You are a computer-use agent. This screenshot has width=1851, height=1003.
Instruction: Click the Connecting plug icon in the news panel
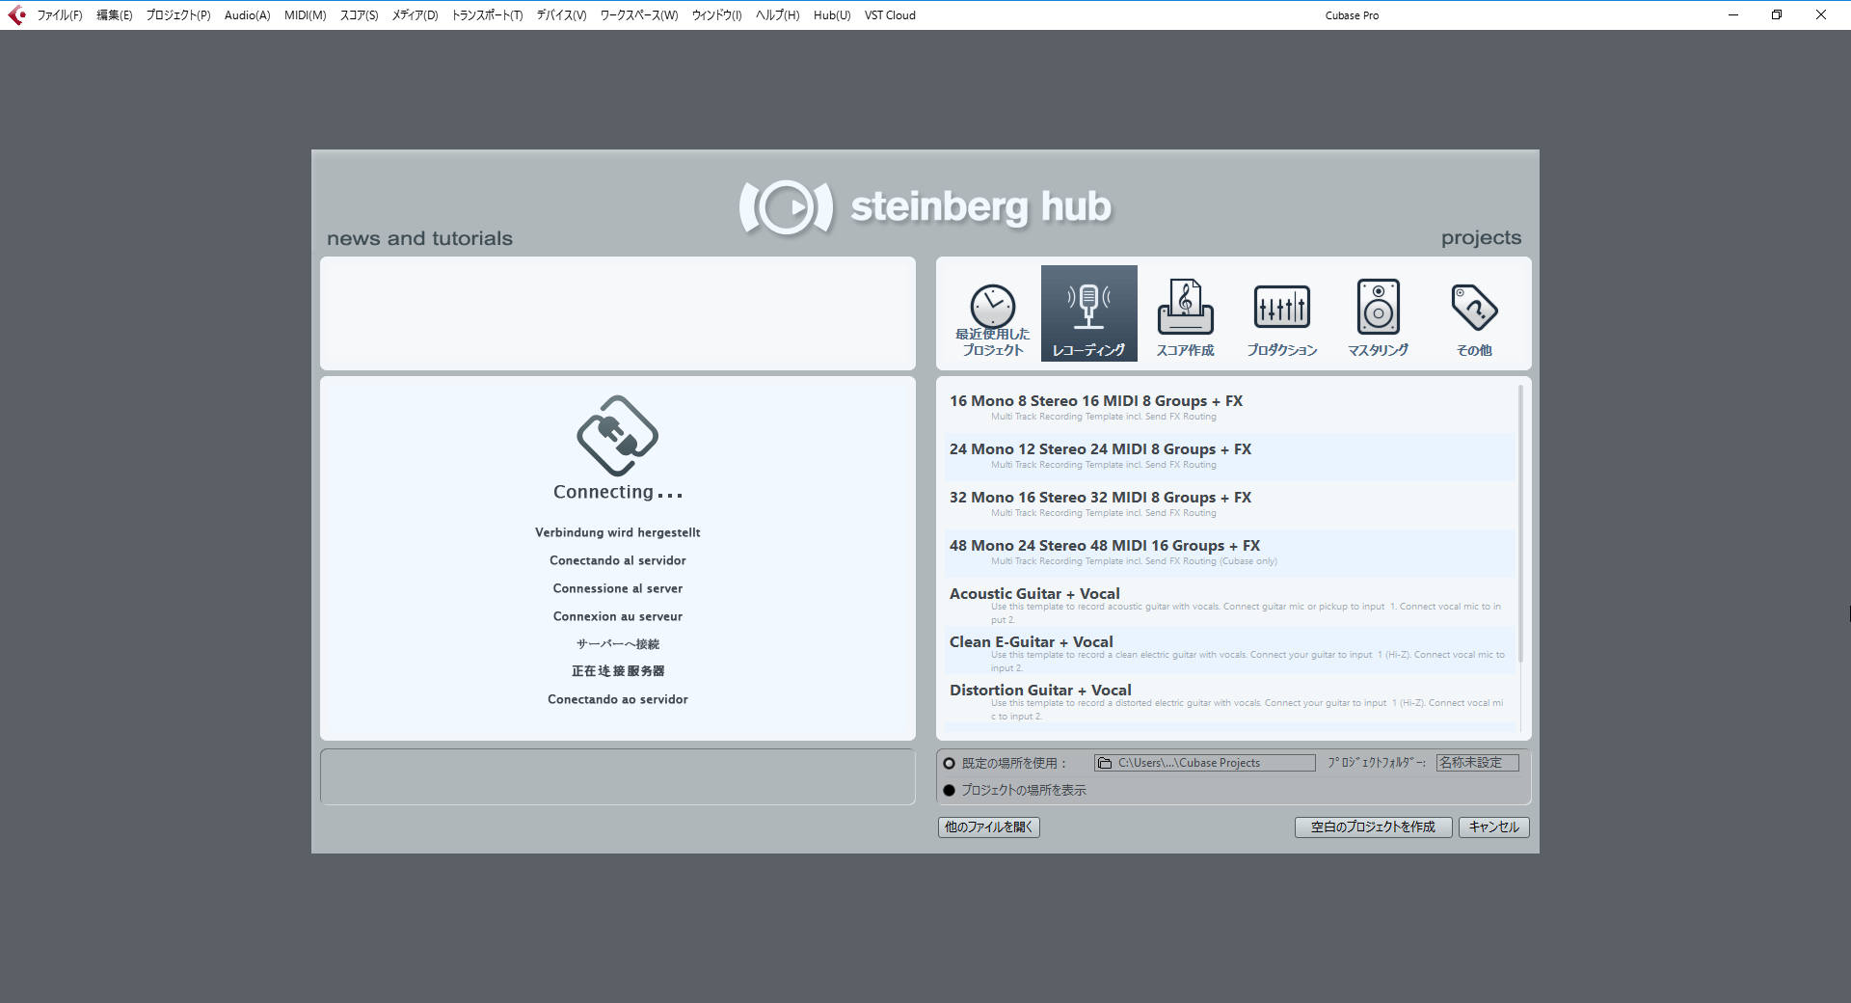[617, 436]
